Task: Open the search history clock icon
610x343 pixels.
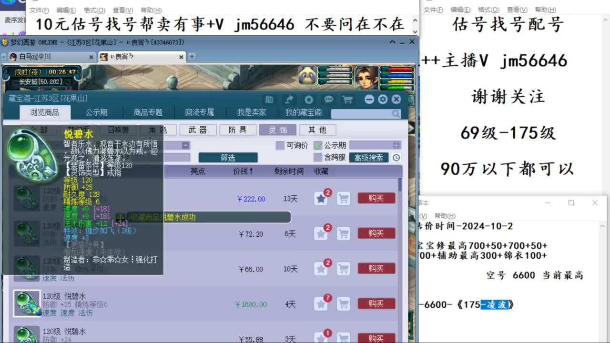Action: 396,158
